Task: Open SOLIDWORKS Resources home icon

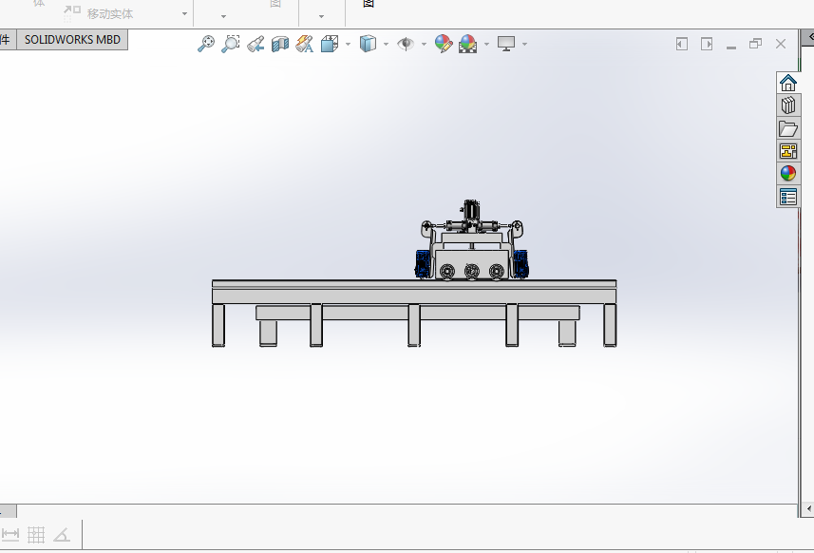Action: point(788,83)
